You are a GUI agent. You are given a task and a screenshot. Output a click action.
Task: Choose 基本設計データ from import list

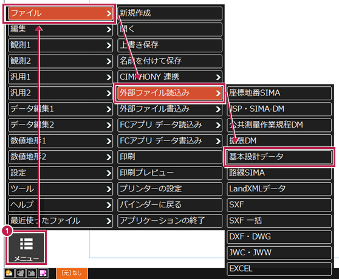tap(279, 157)
